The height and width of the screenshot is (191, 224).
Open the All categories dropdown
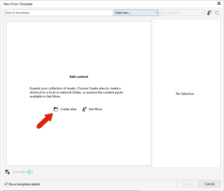pyautogui.click(x=182, y=12)
